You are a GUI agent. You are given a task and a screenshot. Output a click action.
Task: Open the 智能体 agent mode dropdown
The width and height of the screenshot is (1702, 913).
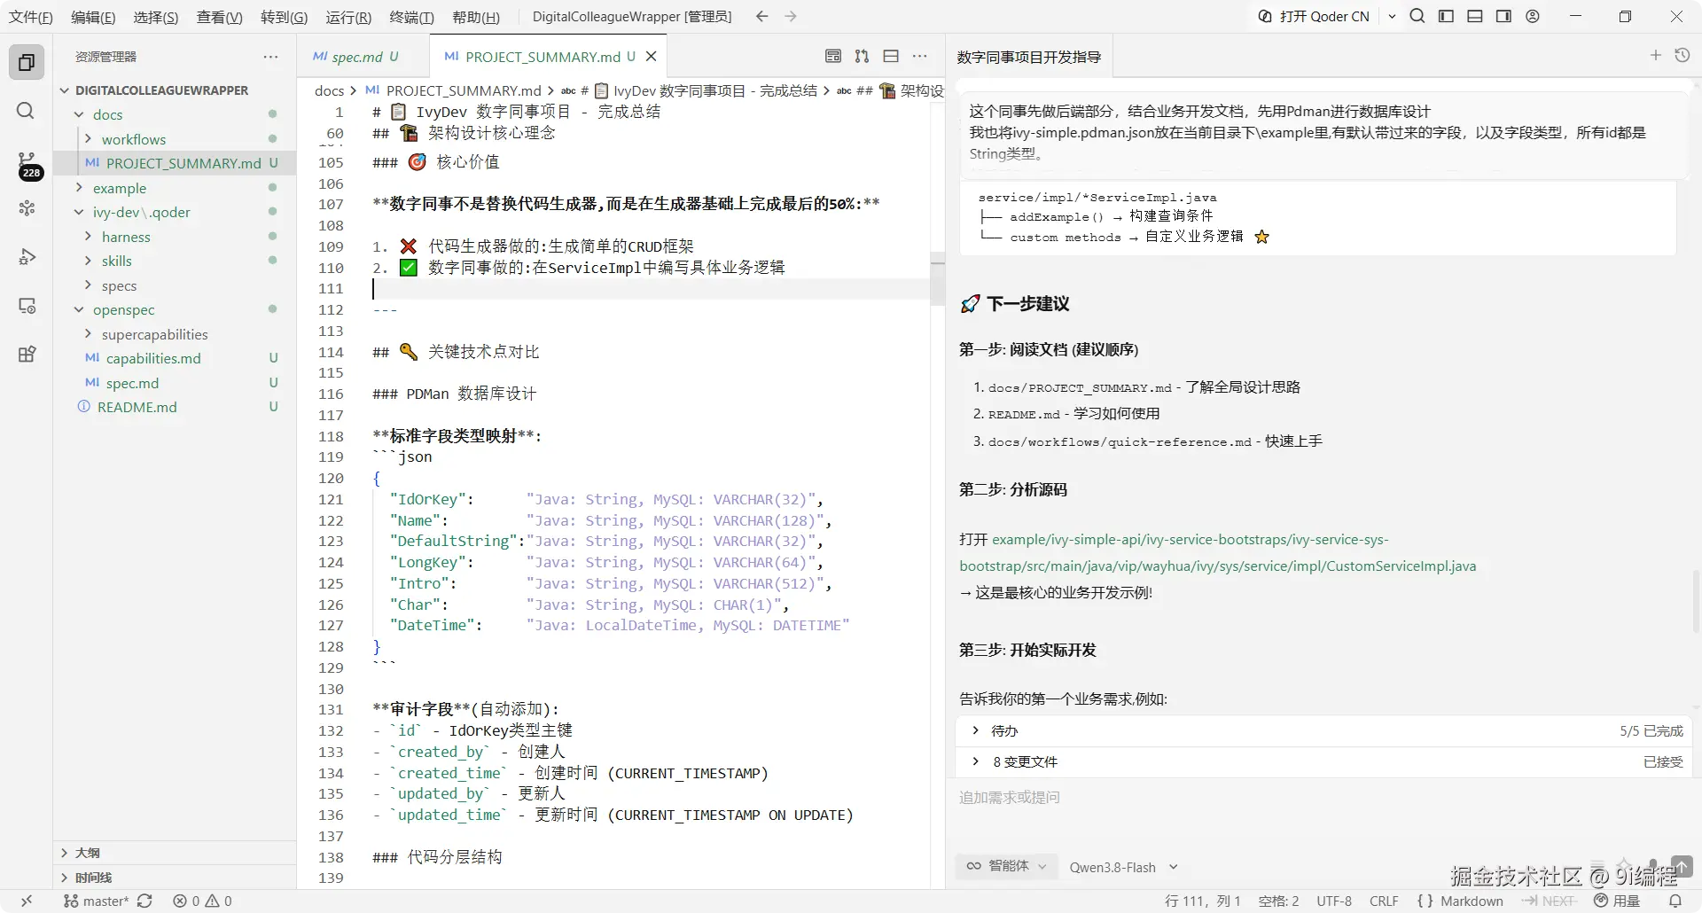coord(1006,866)
